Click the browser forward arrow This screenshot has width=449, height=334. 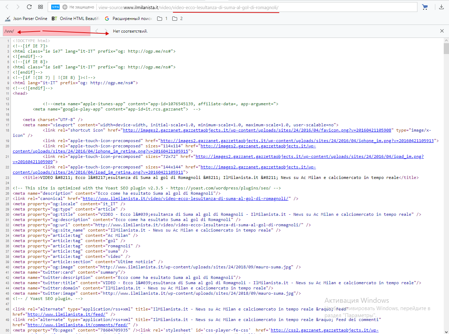(18, 7)
